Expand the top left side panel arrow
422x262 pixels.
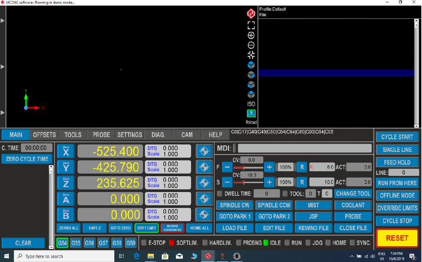point(3,20)
